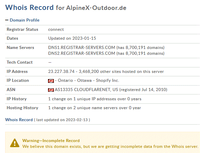Select the 'Whois Record for AlpineX-Outdoor.de' page title
This screenshot has width=200, height=153.
pos(66,8)
